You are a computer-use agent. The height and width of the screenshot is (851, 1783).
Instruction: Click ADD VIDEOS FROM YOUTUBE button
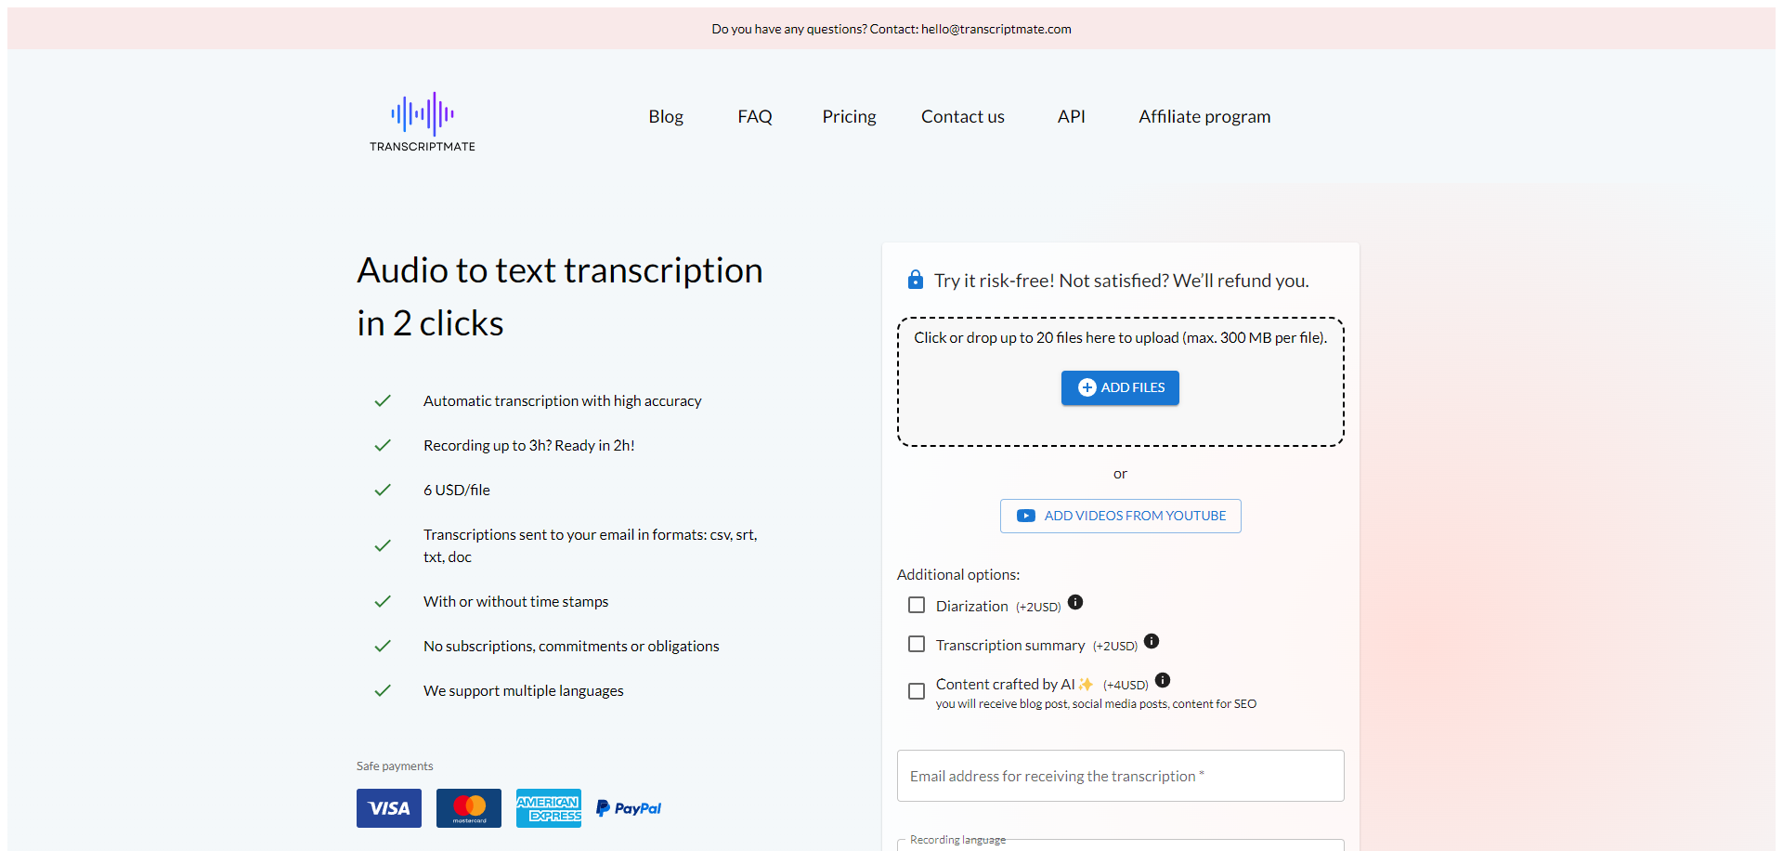[x=1121, y=516]
